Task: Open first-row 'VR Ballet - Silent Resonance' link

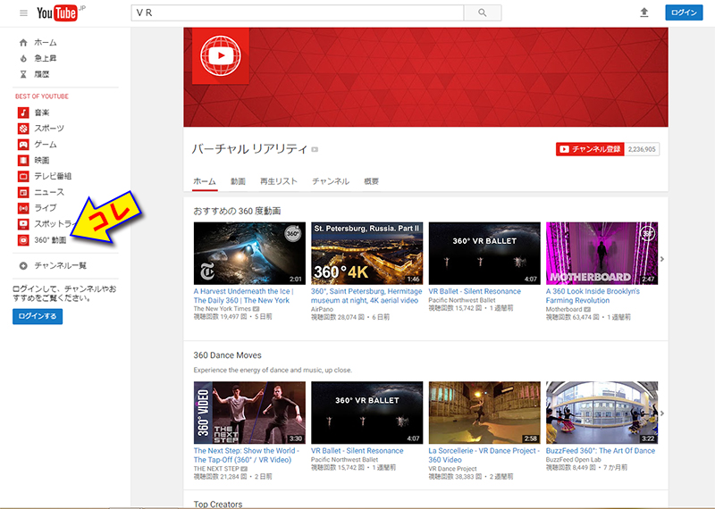Action: coord(475,291)
